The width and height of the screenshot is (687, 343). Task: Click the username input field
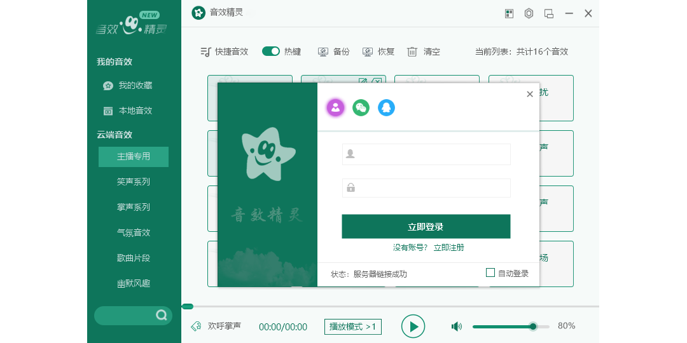click(x=426, y=154)
